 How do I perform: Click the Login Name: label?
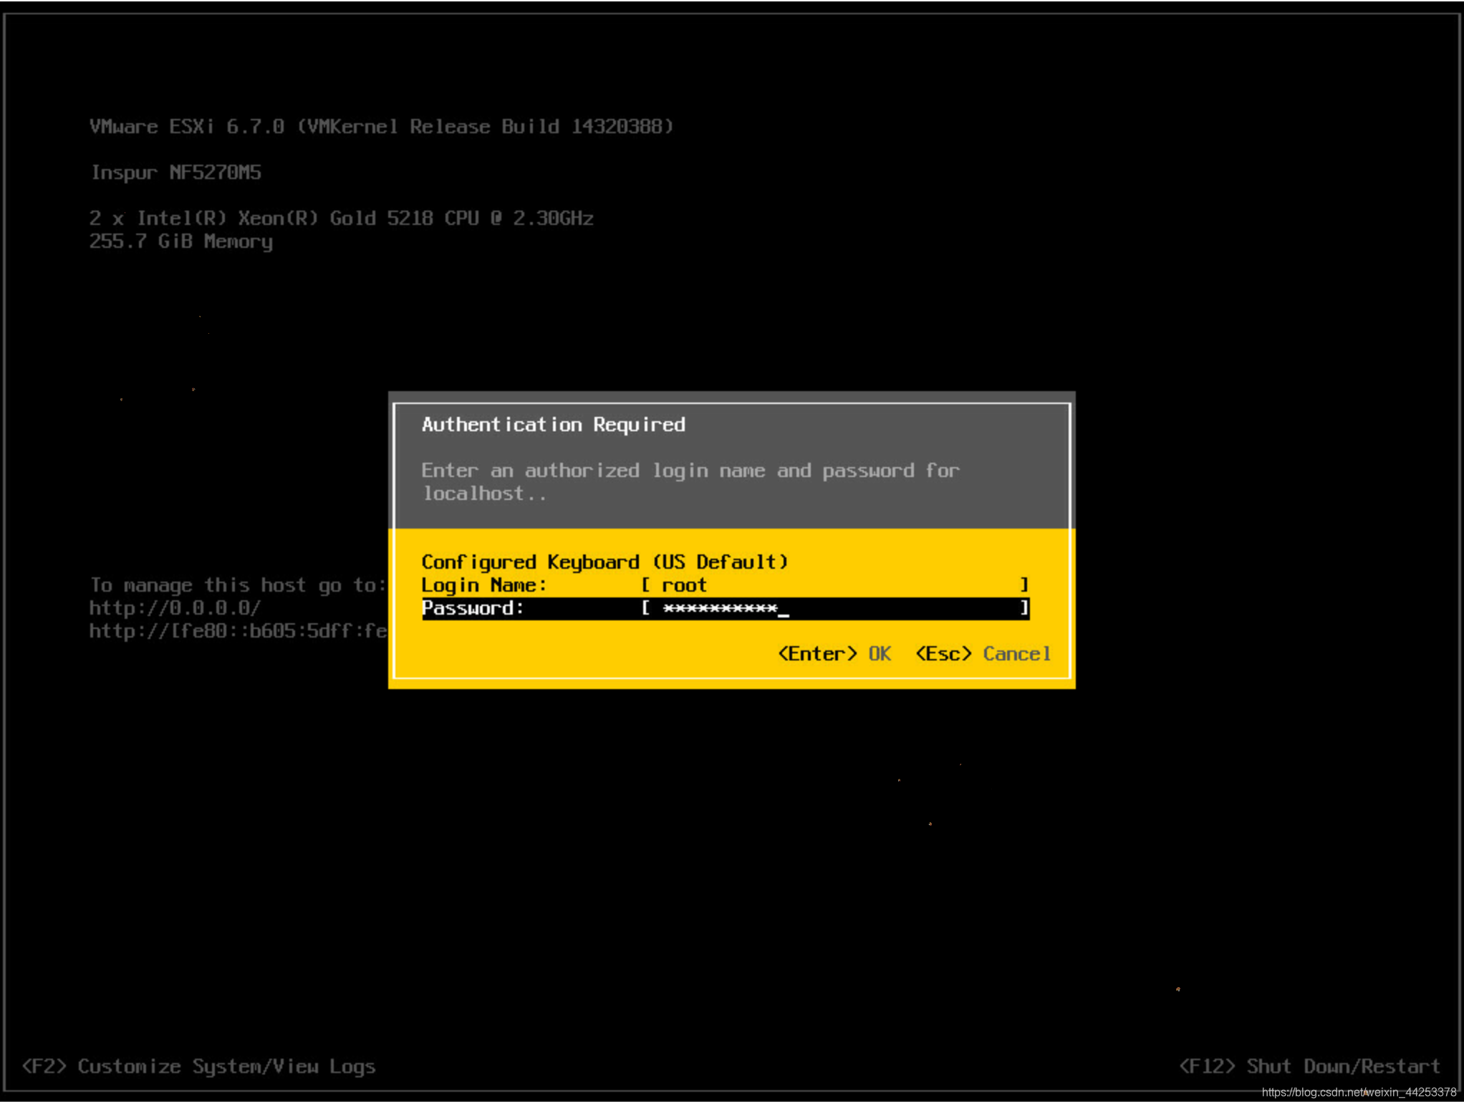tap(483, 586)
